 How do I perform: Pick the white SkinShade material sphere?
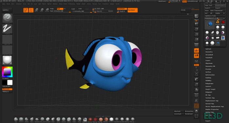pyautogui.click(x=111, y=120)
